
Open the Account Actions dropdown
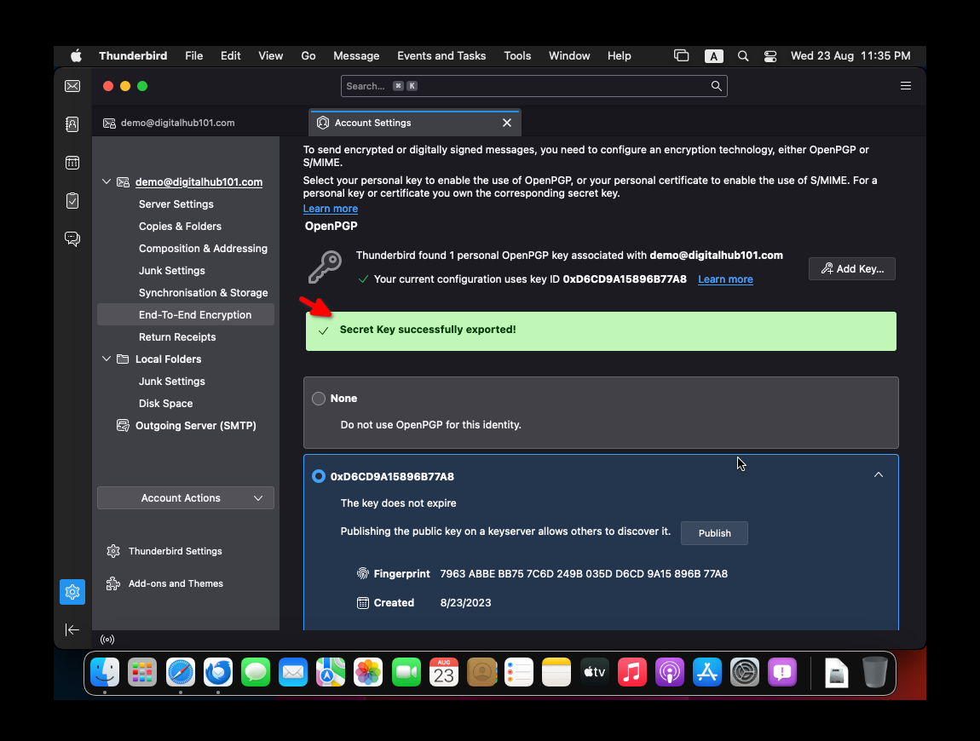pos(186,498)
